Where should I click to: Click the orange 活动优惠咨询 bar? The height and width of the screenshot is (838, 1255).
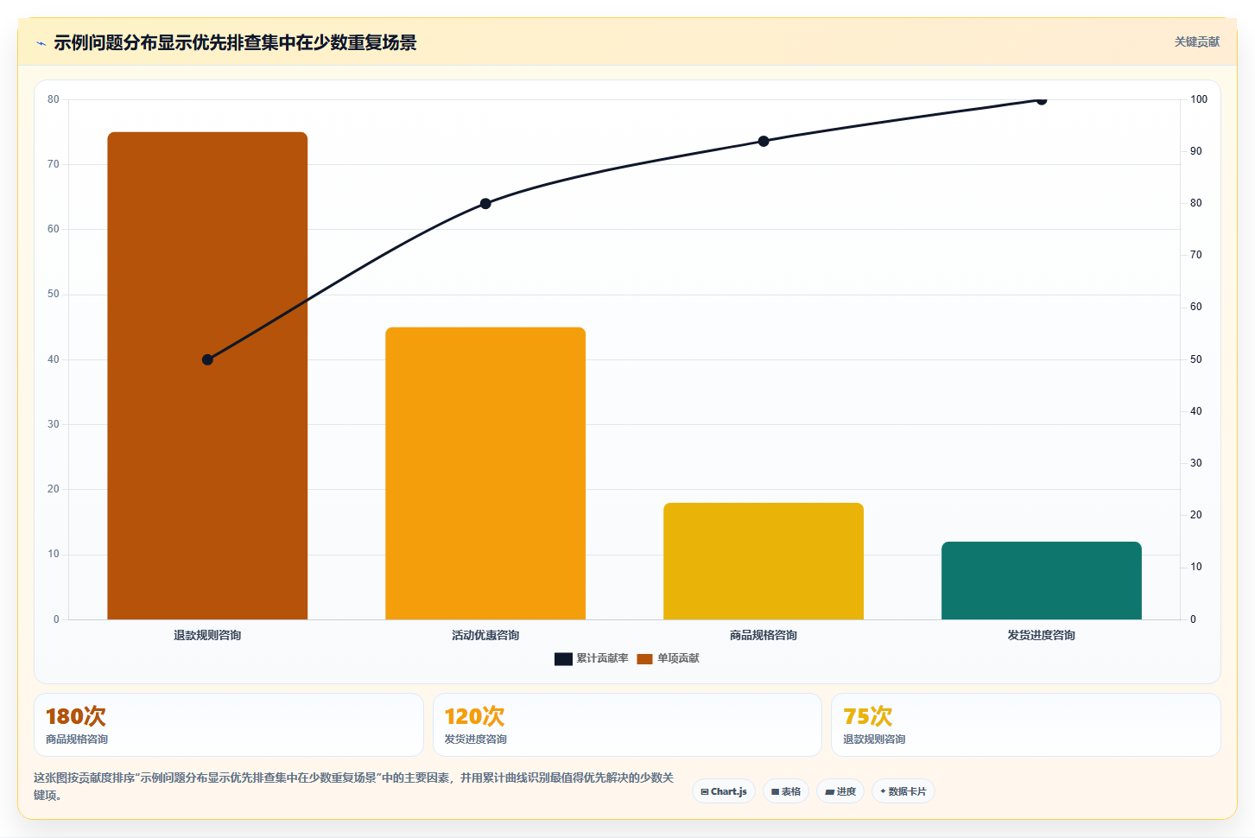click(x=485, y=473)
